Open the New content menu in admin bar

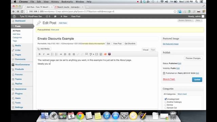pos(64,16)
